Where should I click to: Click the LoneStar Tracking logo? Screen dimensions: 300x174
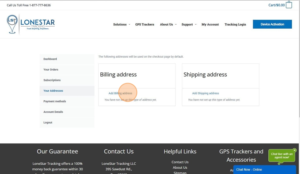31,24
